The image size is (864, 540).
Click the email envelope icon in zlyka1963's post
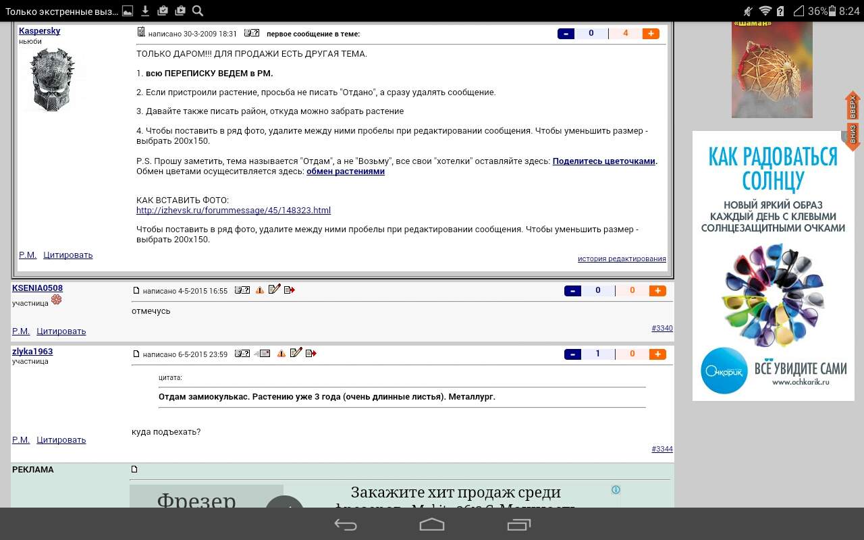[263, 354]
